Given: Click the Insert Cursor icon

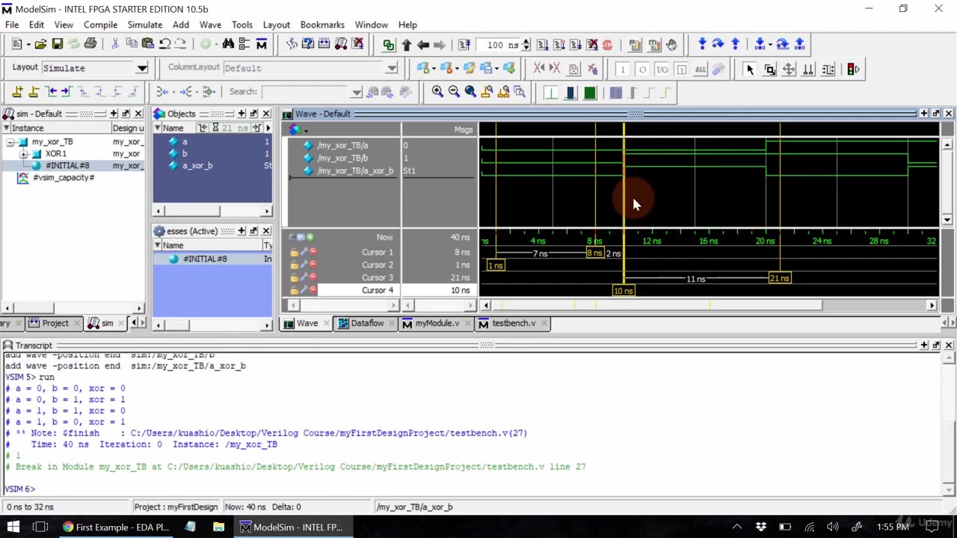Looking at the screenshot, I should 17,92.
